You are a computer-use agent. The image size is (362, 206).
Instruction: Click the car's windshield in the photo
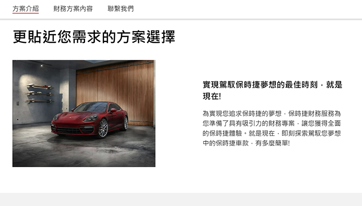(x=91, y=108)
